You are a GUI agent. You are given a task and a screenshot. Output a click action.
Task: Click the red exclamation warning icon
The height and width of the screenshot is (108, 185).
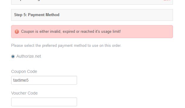17,32
